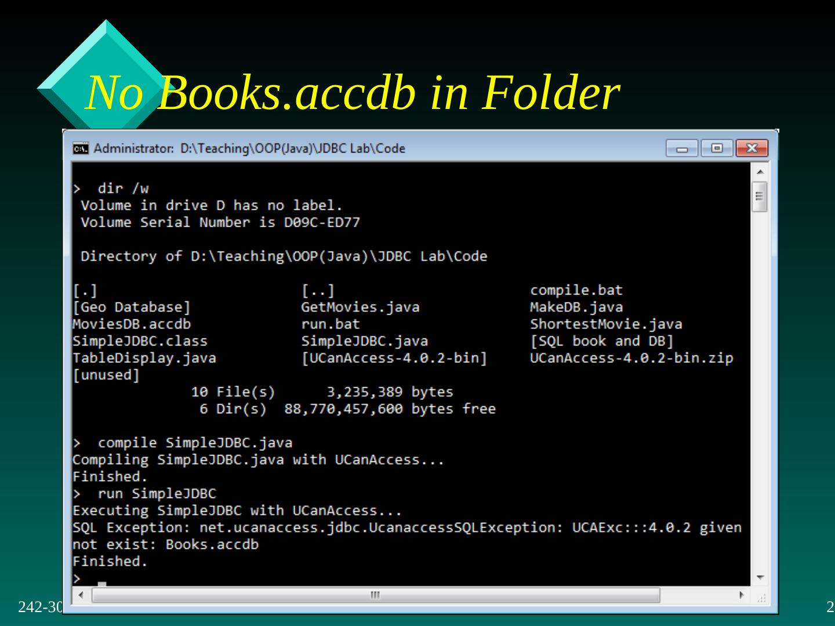Click 'compile.bat' in the directory listing
Viewport: 835px width, 626px height.
tap(576, 290)
